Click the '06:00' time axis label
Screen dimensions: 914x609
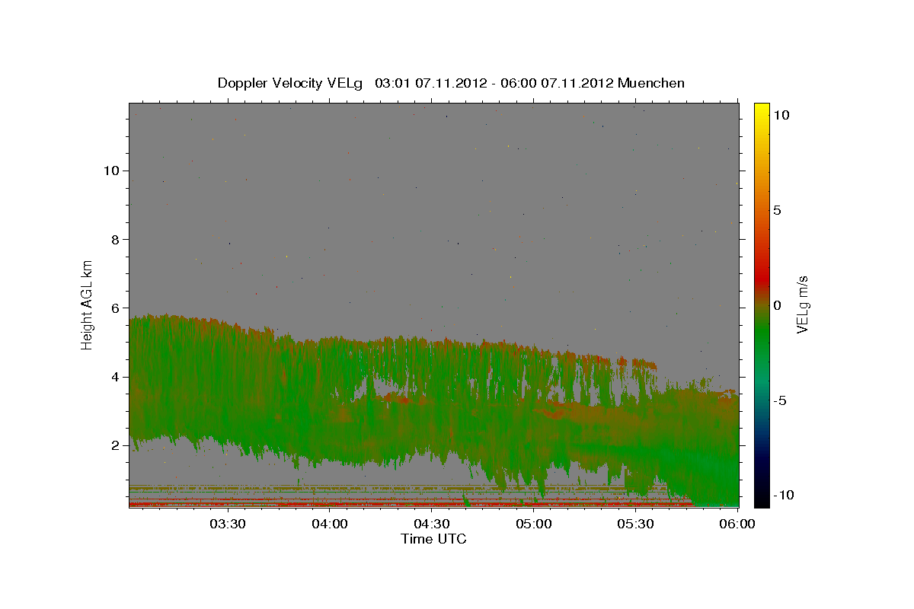pos(738,524)
